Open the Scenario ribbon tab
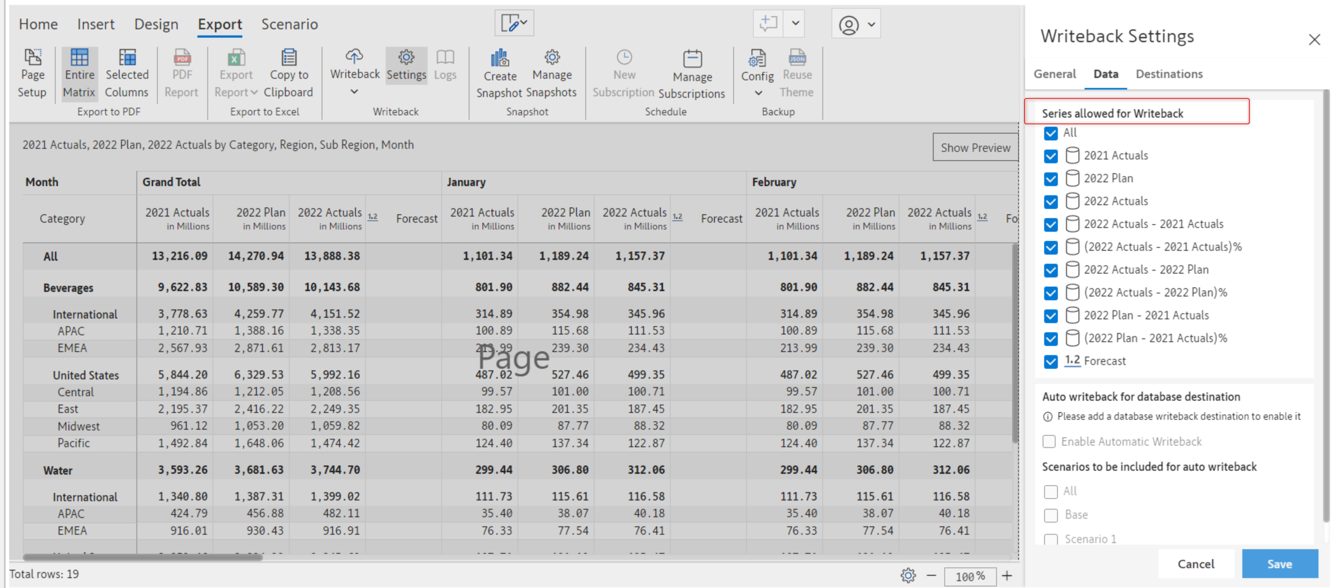This screenshot has height=588, width=1333. pos(289,24)
